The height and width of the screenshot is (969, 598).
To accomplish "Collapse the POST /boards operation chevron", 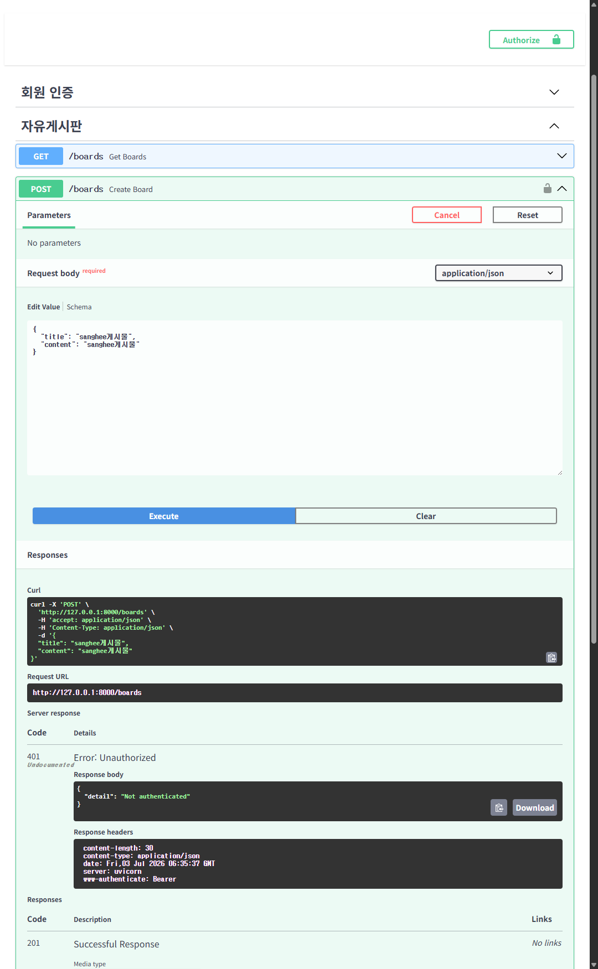I will tap(561, 189).
